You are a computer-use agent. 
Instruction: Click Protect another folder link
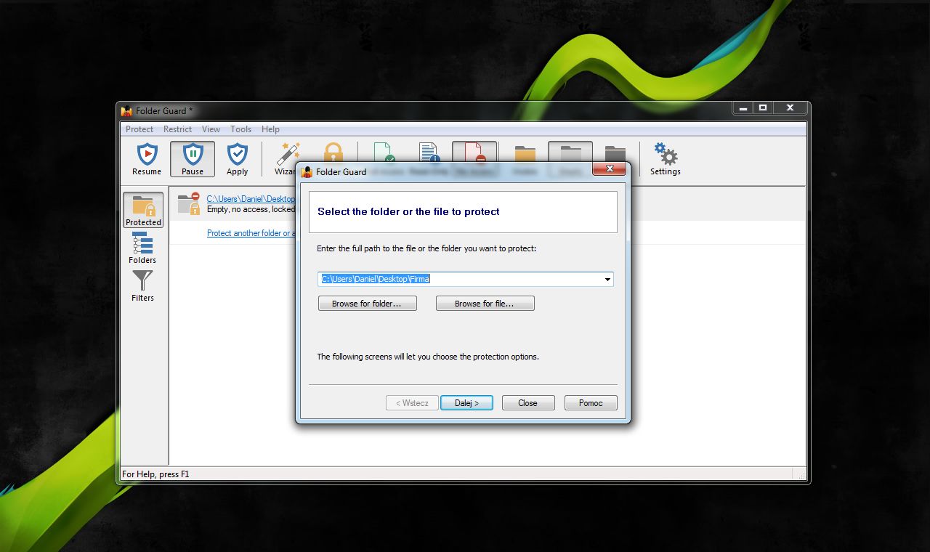click(251, 233)
